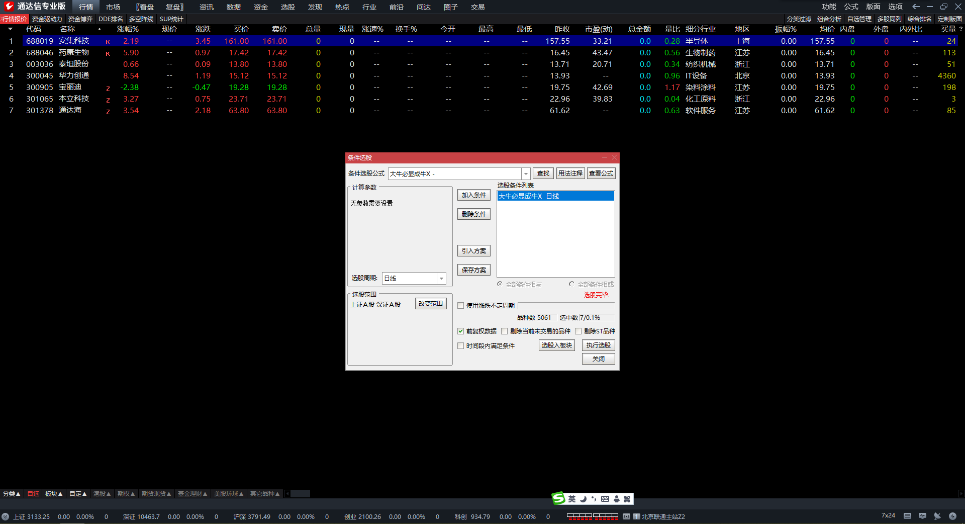This screenshot has width=965, height=524.
Task: Open 用法注释 in the dialog
Action: [570, 173]
